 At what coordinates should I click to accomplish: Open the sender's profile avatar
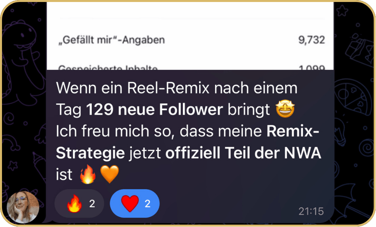click(23, 207)
